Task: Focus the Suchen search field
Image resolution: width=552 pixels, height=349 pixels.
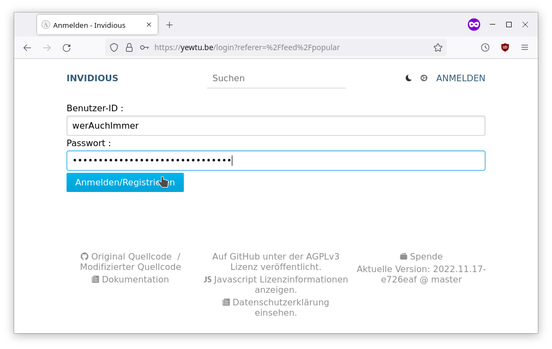Action: (x=276, y=79)
